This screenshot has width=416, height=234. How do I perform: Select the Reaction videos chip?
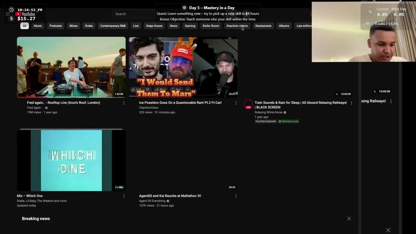point(237,26)
